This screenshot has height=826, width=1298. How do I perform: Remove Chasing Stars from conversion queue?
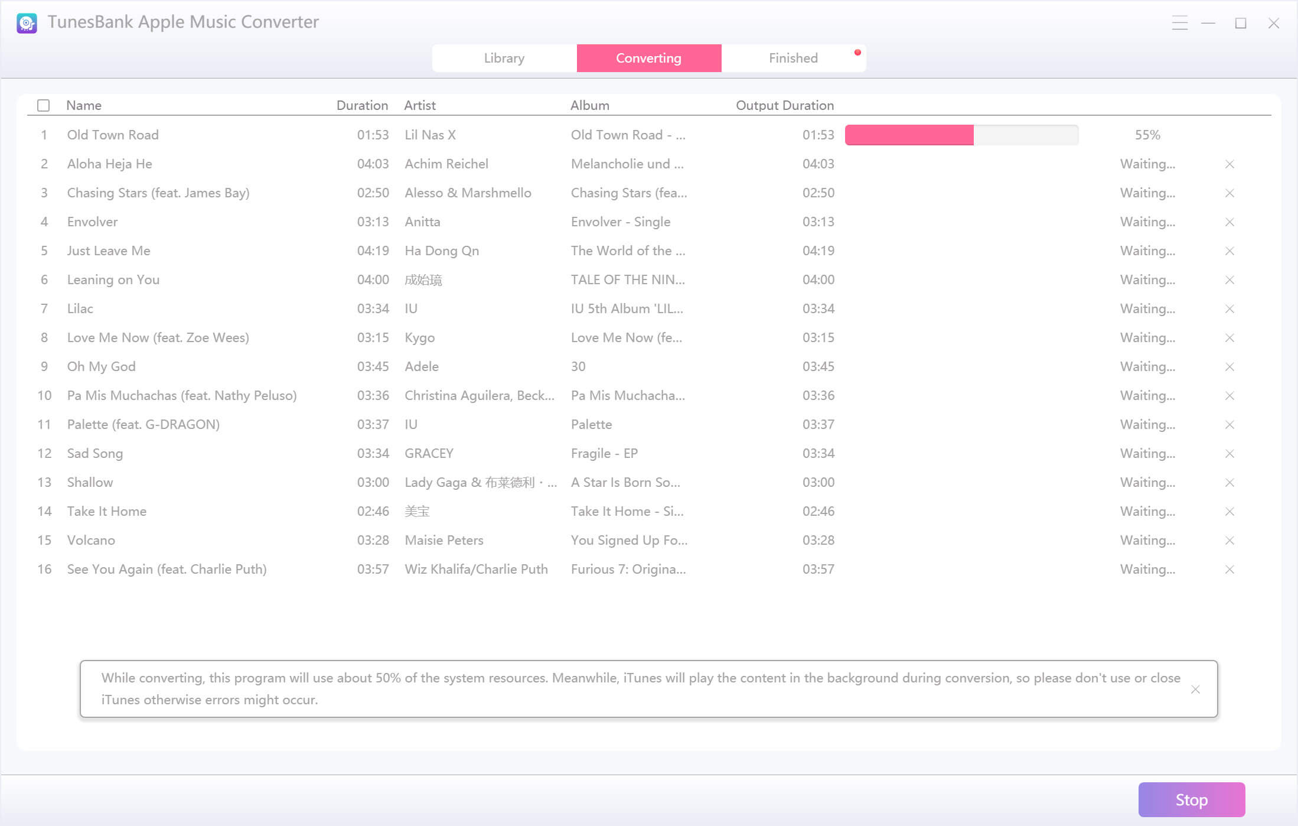pyautogui.click(x=1229, y=193)
